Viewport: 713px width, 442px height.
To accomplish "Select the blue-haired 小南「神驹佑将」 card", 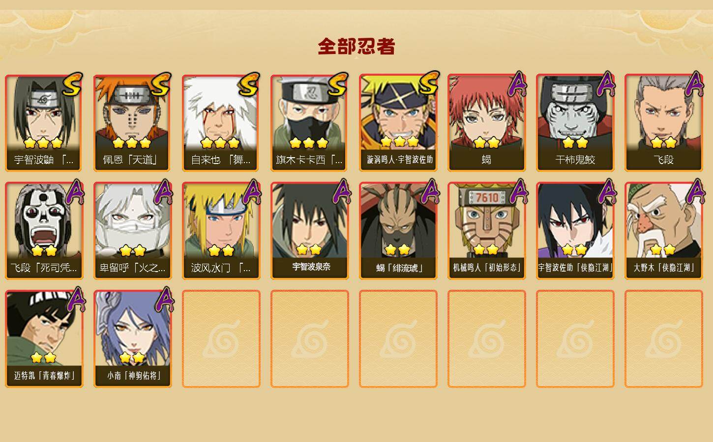I will click(132, 339).
